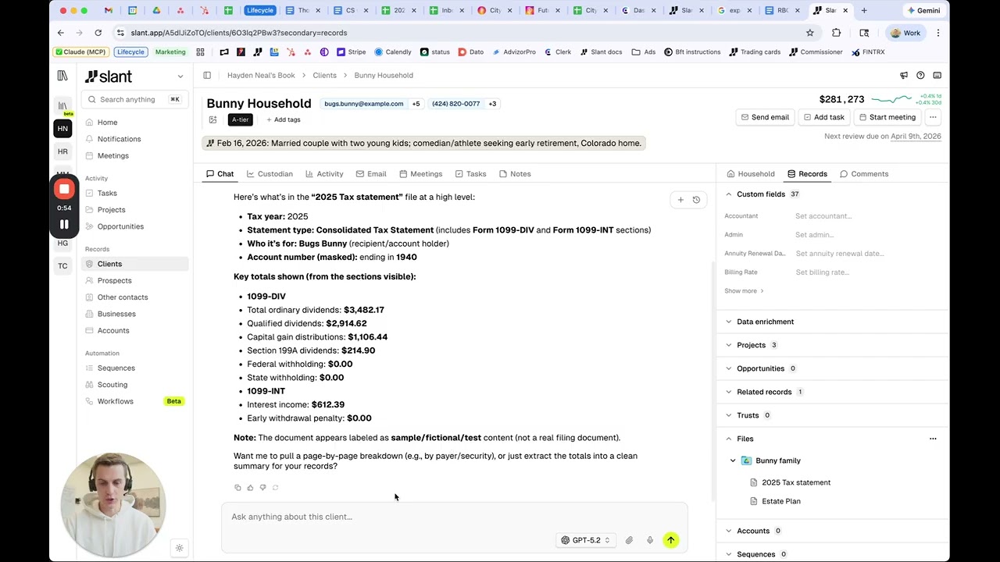Viewport: 1000px width, 562px height.
Task: Switch to the Meetings tab
Action: 420,174
